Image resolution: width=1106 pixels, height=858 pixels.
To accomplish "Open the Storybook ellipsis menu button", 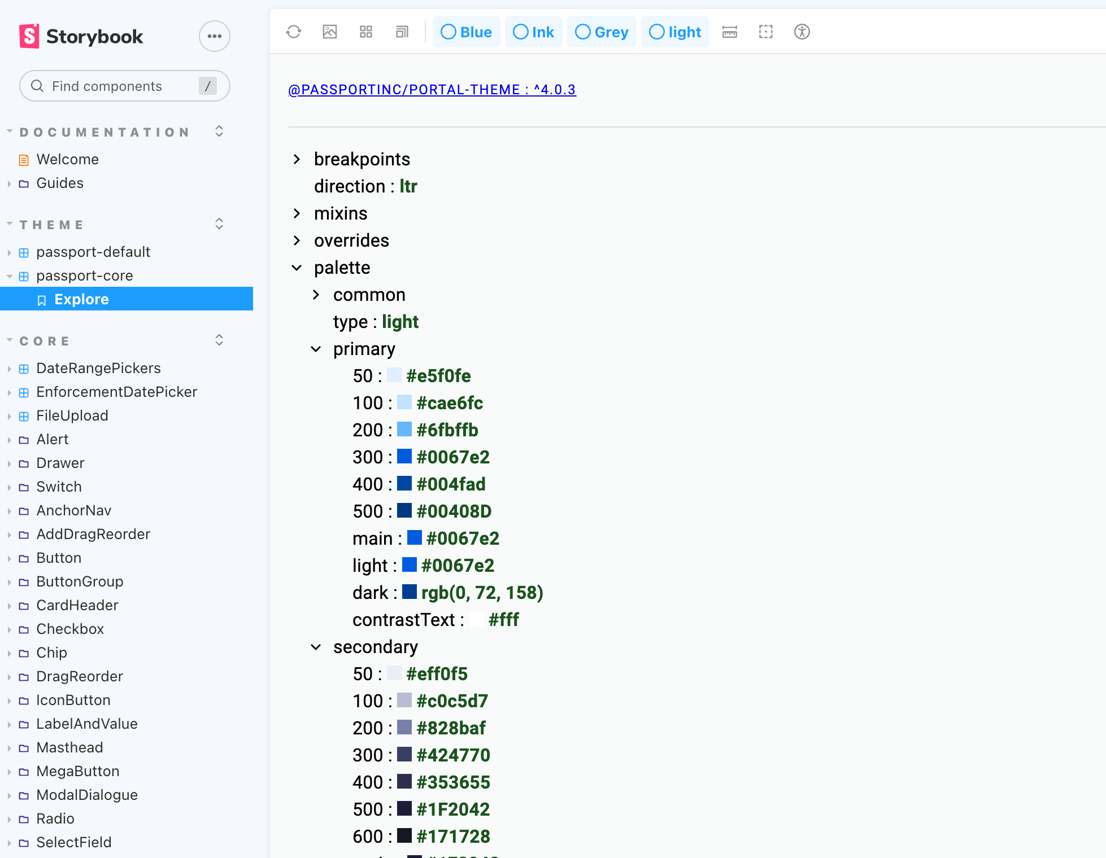I will (x=214, y=36).
